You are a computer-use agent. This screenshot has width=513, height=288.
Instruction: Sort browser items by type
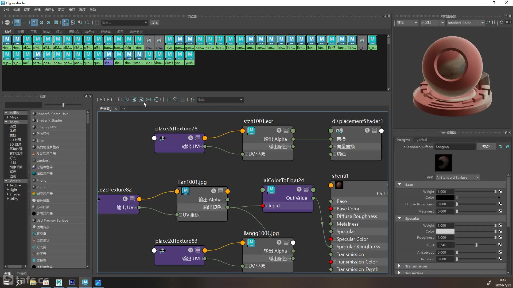tap(73, 22)
